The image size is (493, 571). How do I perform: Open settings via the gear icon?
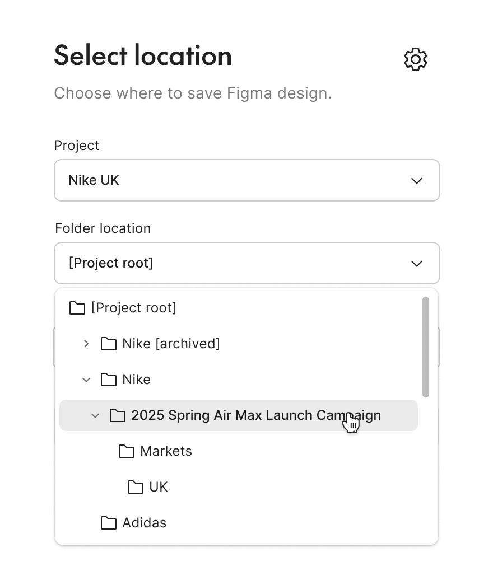(415, 59)
